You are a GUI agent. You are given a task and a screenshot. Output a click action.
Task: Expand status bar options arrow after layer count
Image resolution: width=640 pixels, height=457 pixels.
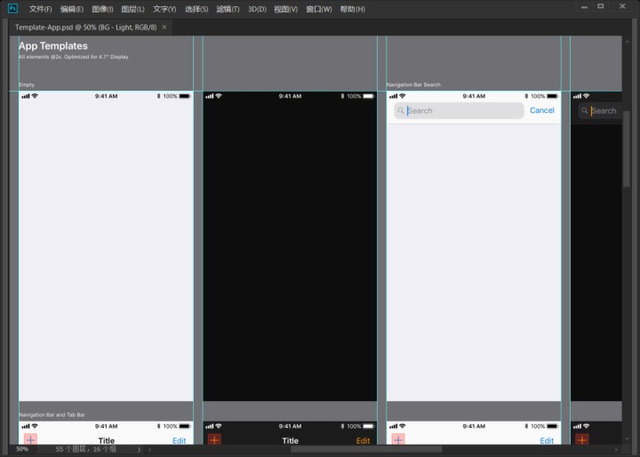139,449
